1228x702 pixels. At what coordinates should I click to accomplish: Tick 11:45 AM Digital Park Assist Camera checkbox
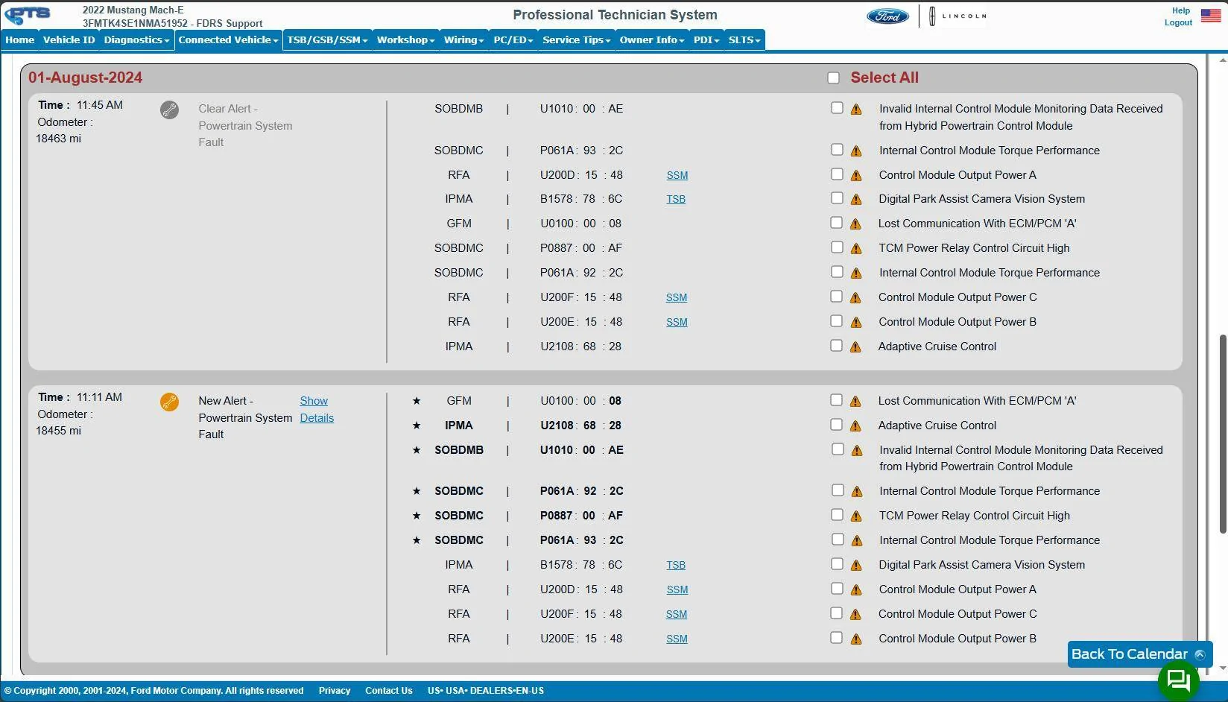837,198
